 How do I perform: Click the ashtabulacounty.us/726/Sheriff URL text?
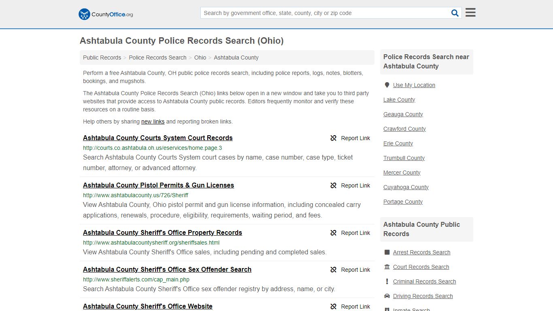coord(136,195)
